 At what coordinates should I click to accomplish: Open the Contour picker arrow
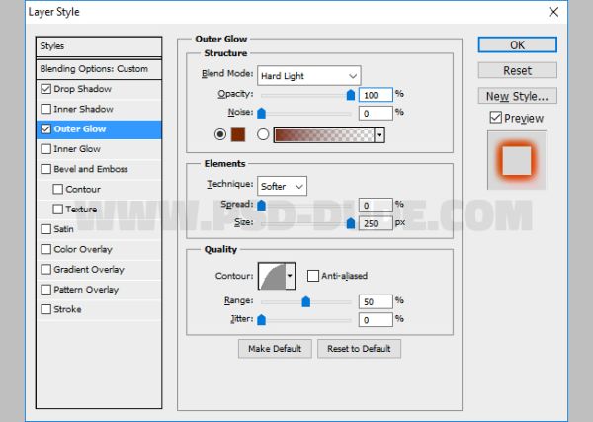pyautogui.click(x=290, y=276)
